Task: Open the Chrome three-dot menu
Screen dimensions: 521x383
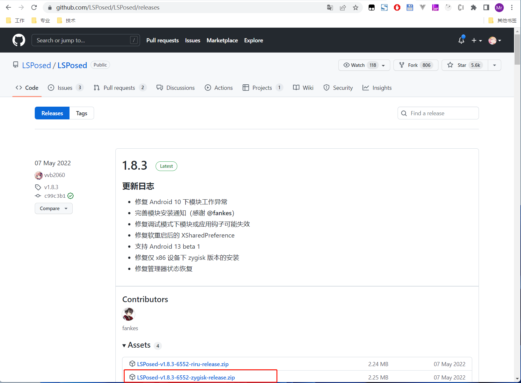Action: pos(512,8)
